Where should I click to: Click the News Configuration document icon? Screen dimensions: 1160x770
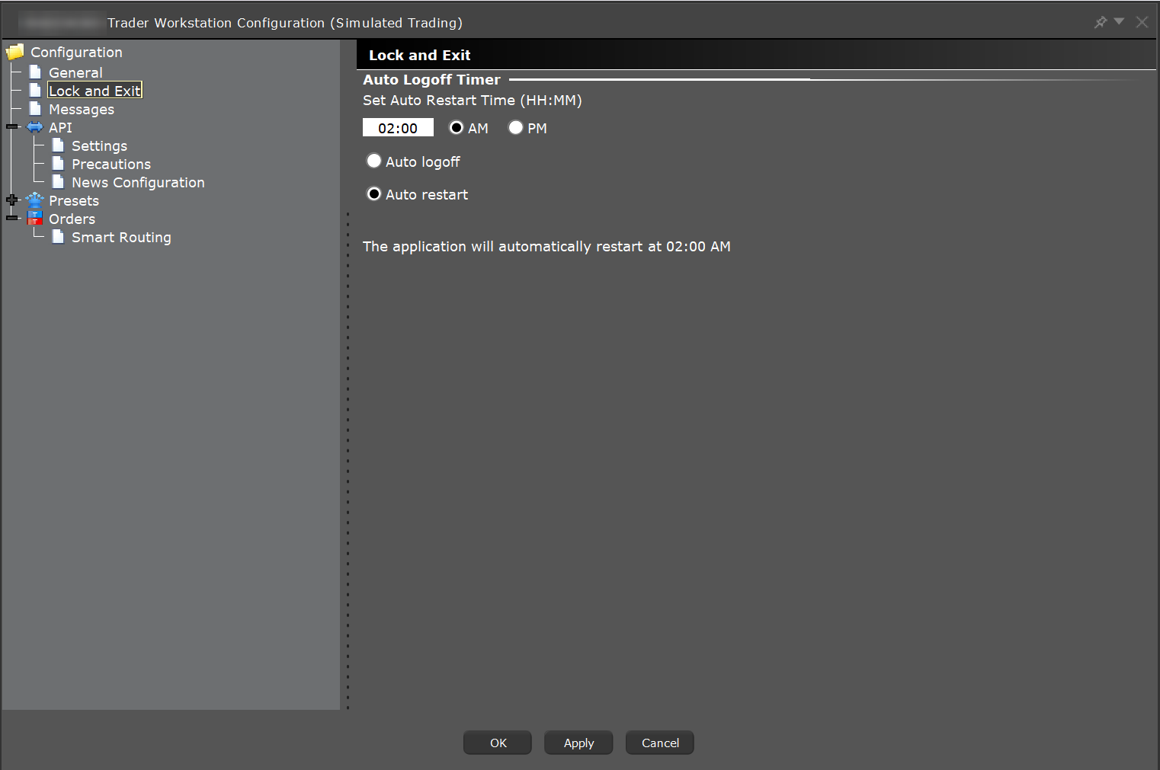pos(58,181)
